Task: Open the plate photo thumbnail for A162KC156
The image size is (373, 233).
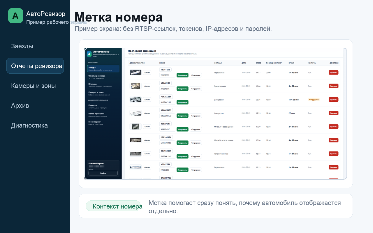Action: [x=136, y=100]
